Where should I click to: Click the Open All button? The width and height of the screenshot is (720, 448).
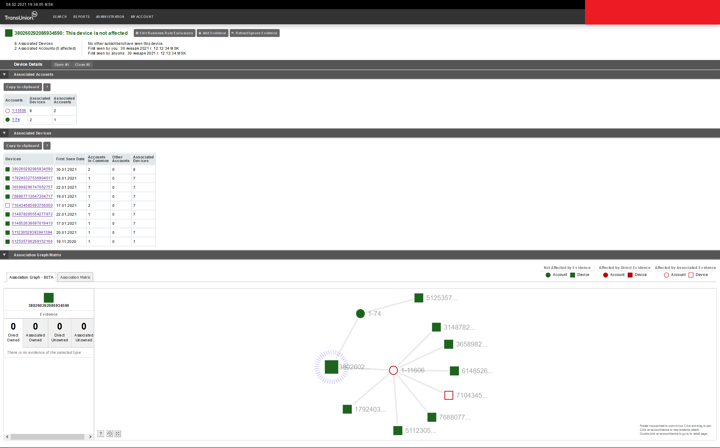[61, 65]
